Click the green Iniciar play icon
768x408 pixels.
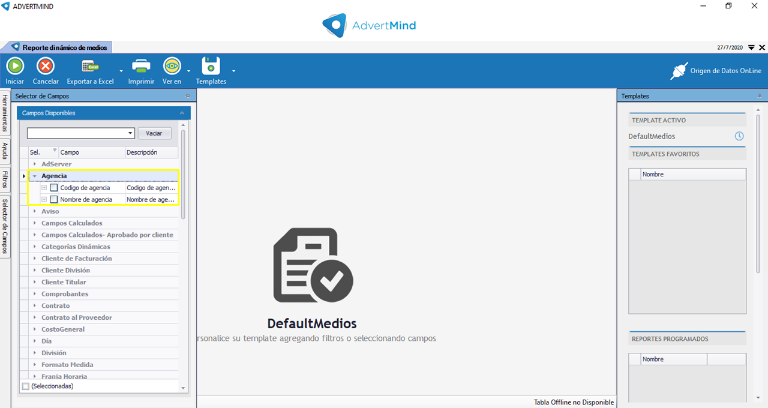click(15, 65)
